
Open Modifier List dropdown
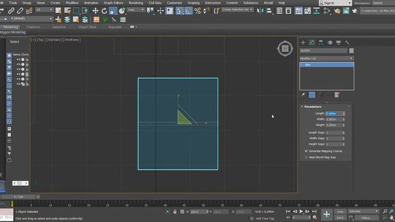coord(326,59)
